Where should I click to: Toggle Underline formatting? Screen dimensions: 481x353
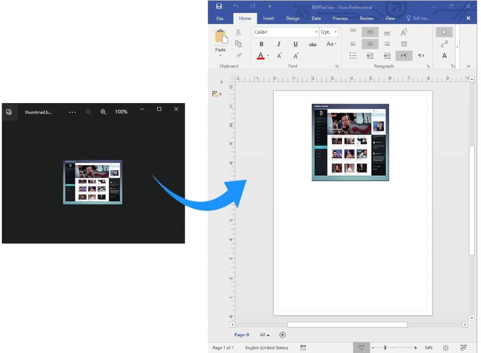click(x=295, y=44)
